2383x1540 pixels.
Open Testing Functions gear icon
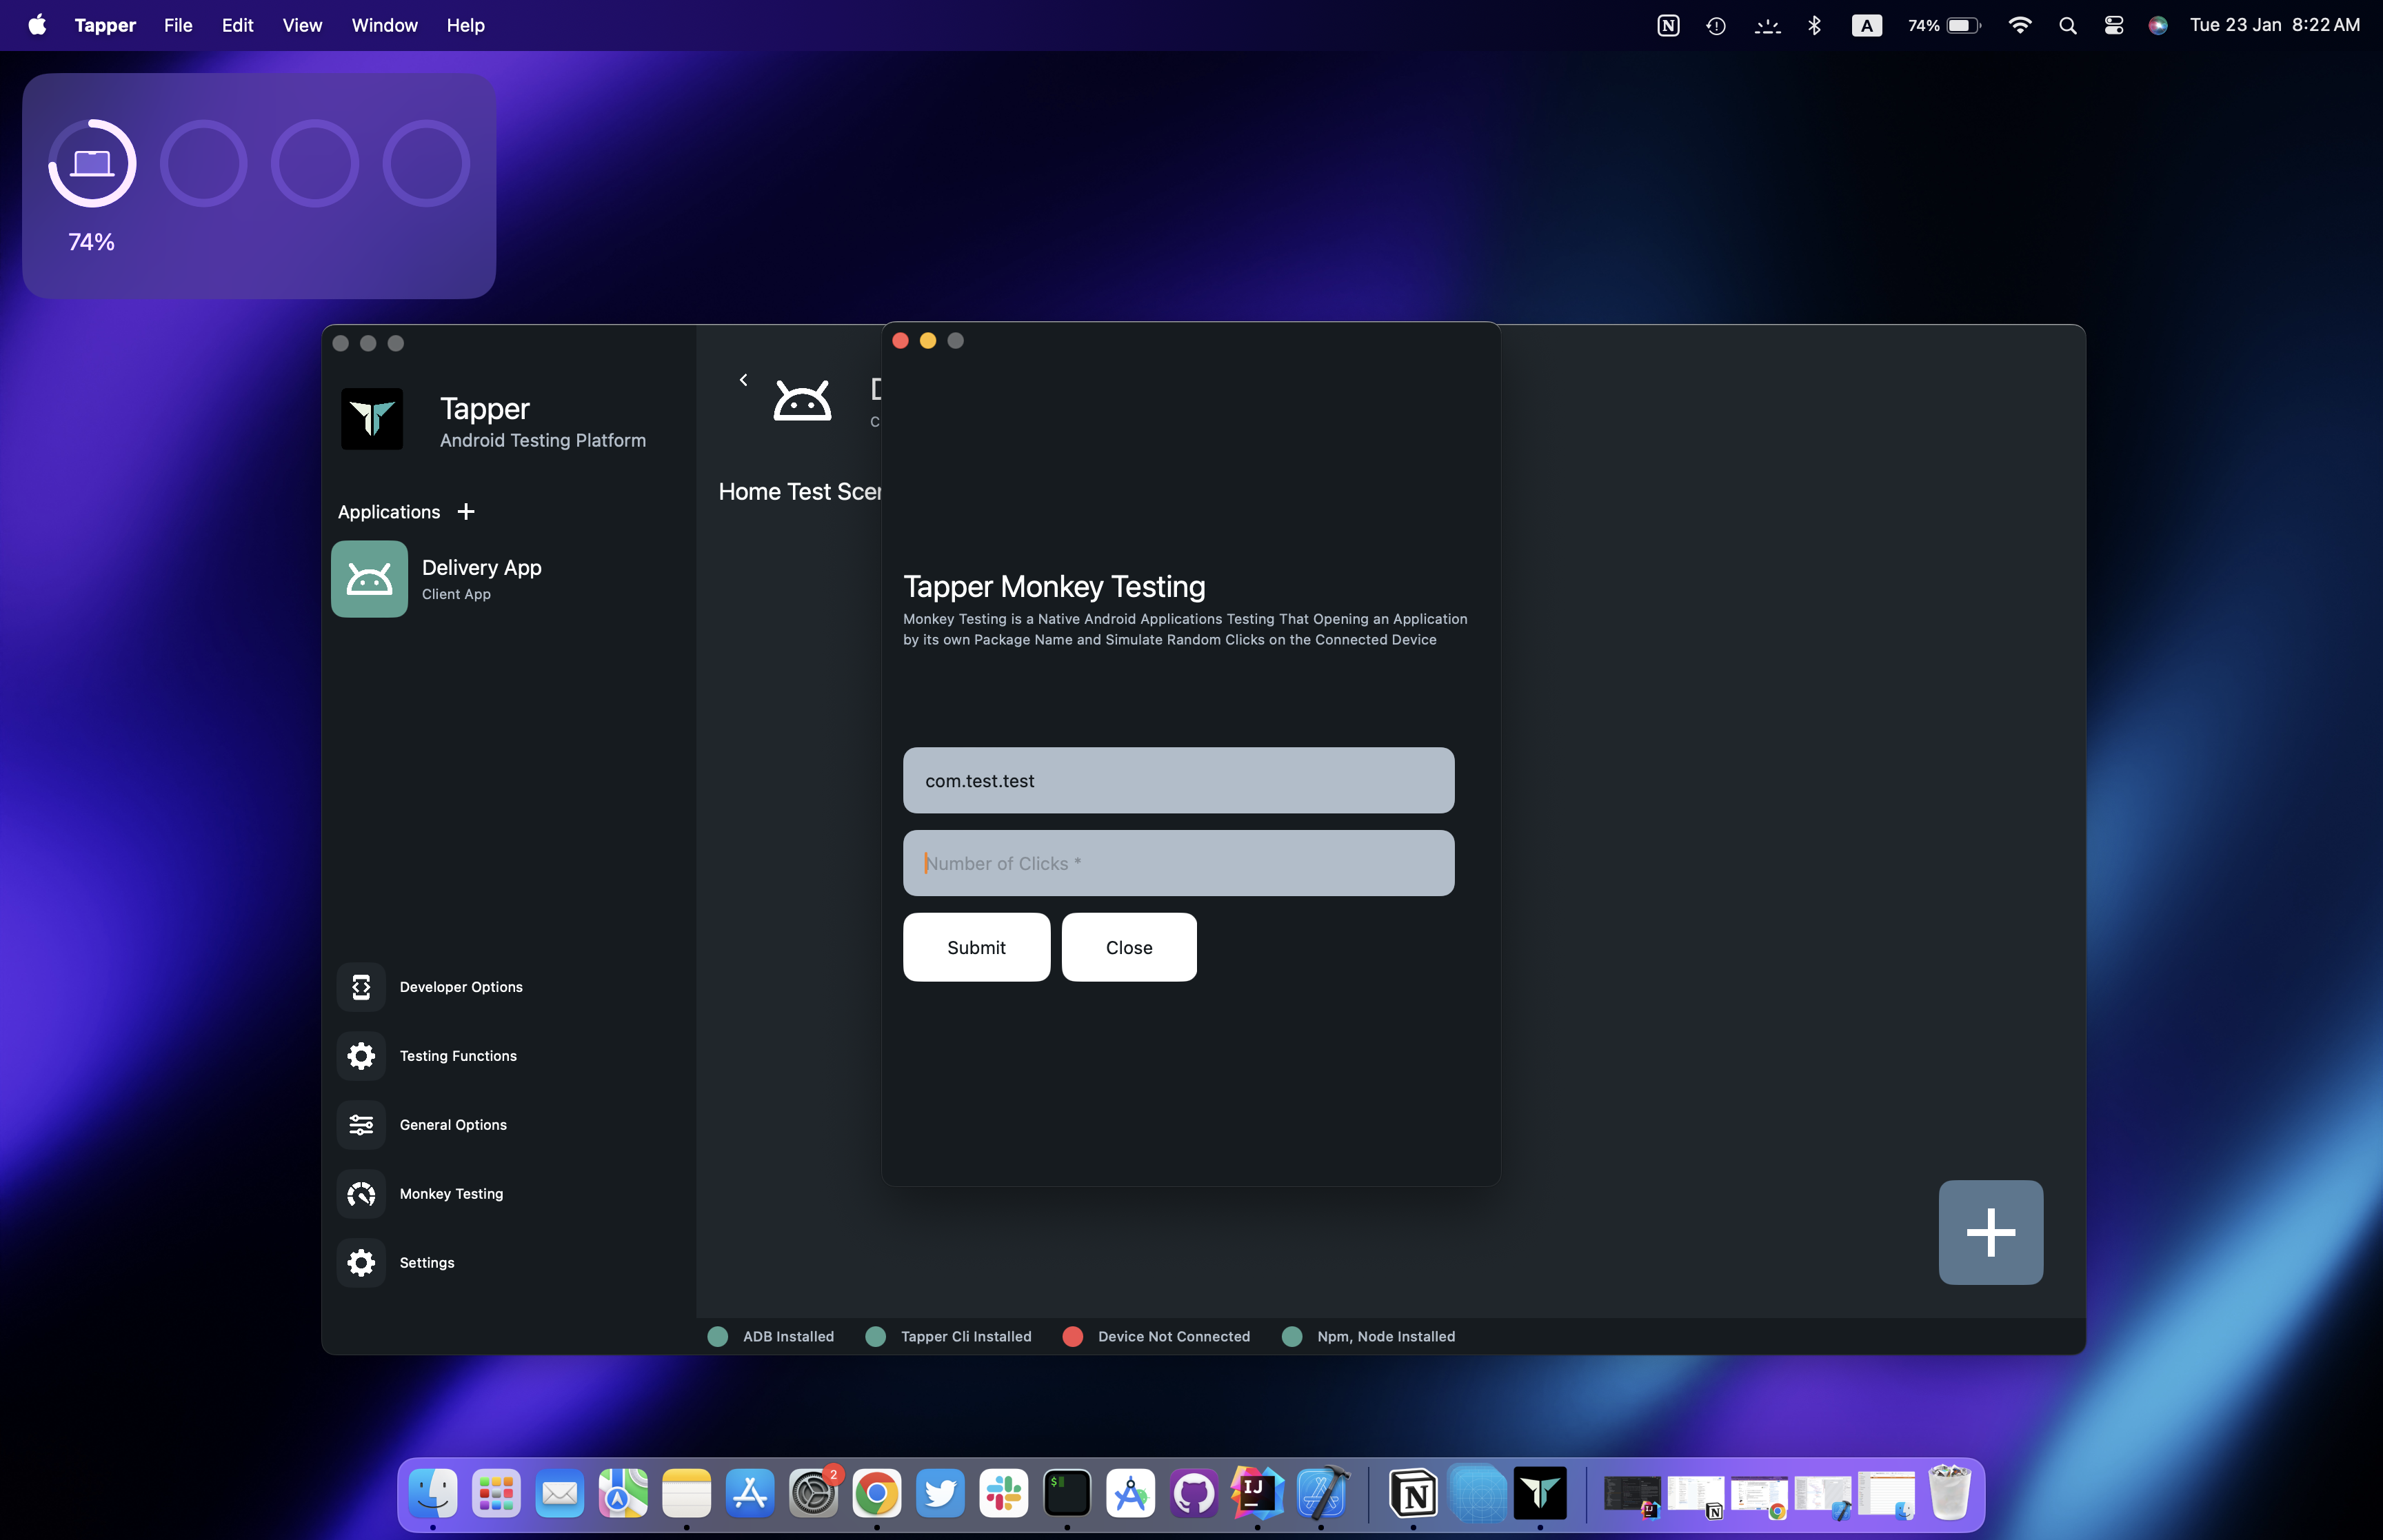pos(361,1056)
